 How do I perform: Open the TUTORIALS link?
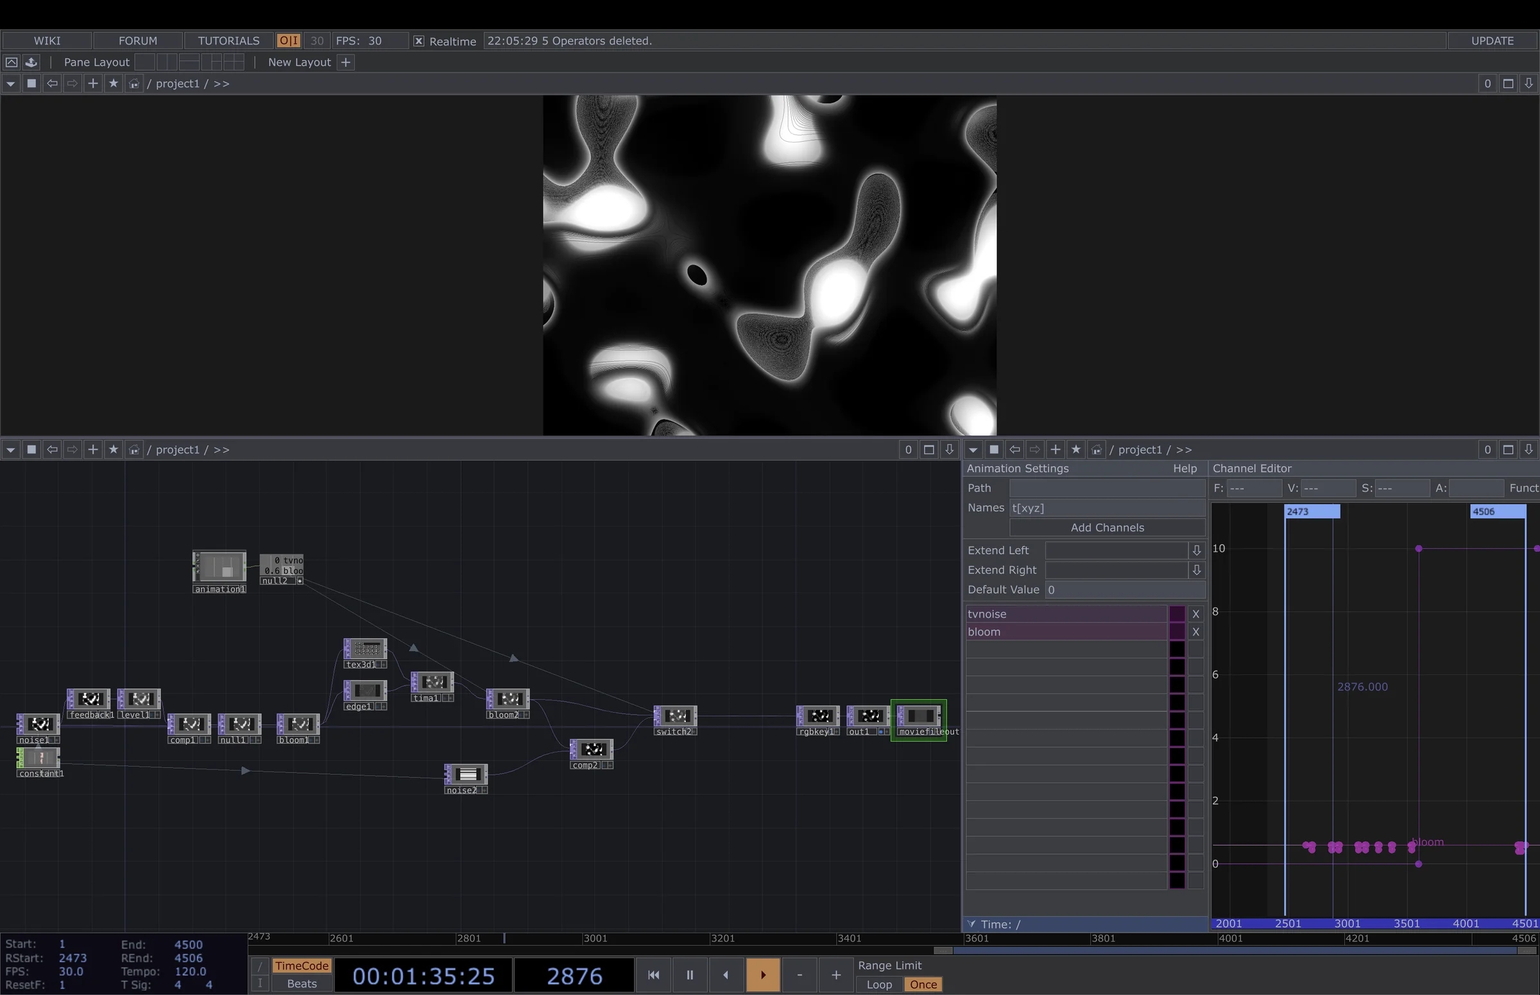(x=228, y=40)
